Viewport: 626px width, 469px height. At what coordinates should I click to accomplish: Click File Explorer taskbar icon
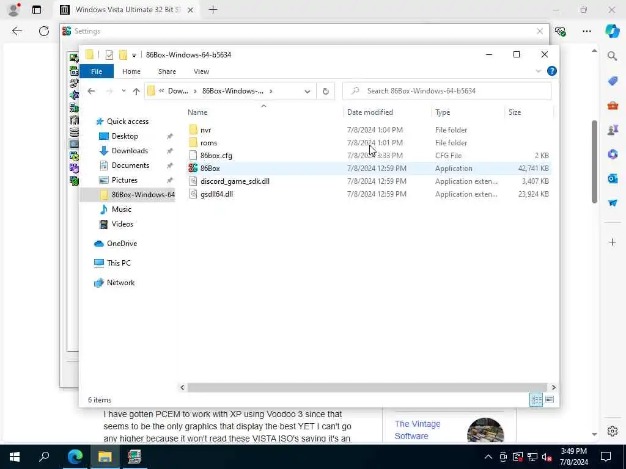click(x=105, y=457)
